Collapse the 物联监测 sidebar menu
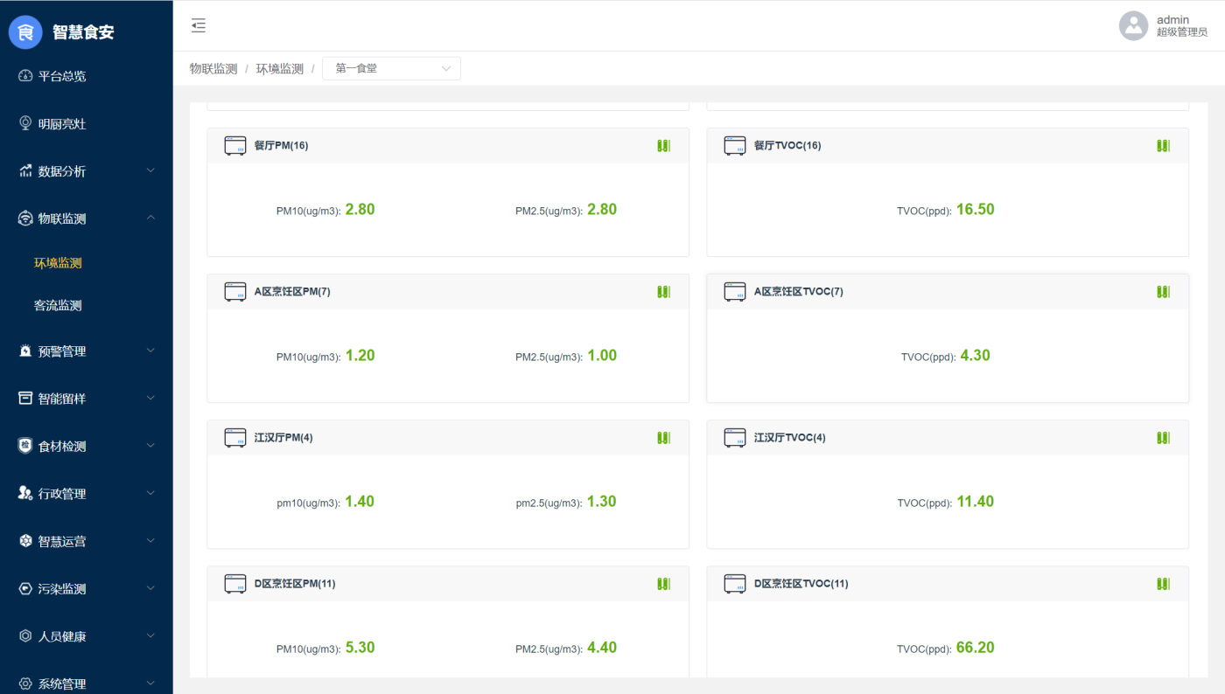 [86, 219]
